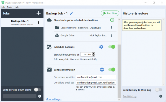Image resolution: width=166 pixels, height=102 pixels.
Task: Open Google Drive destination options menu
Action: click(x=111, y=35)
